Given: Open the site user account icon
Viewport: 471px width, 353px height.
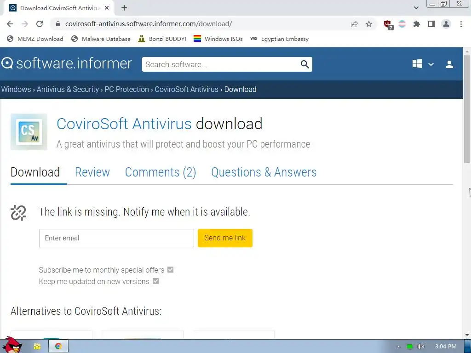Looking at the screenshot, I should click(x=449, y=64).
